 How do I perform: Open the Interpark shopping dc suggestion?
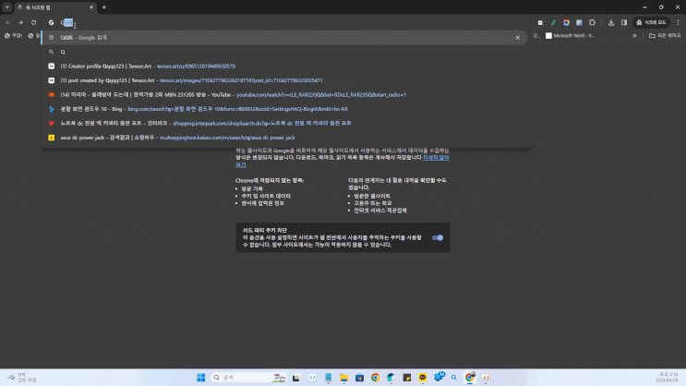point(284,124)
